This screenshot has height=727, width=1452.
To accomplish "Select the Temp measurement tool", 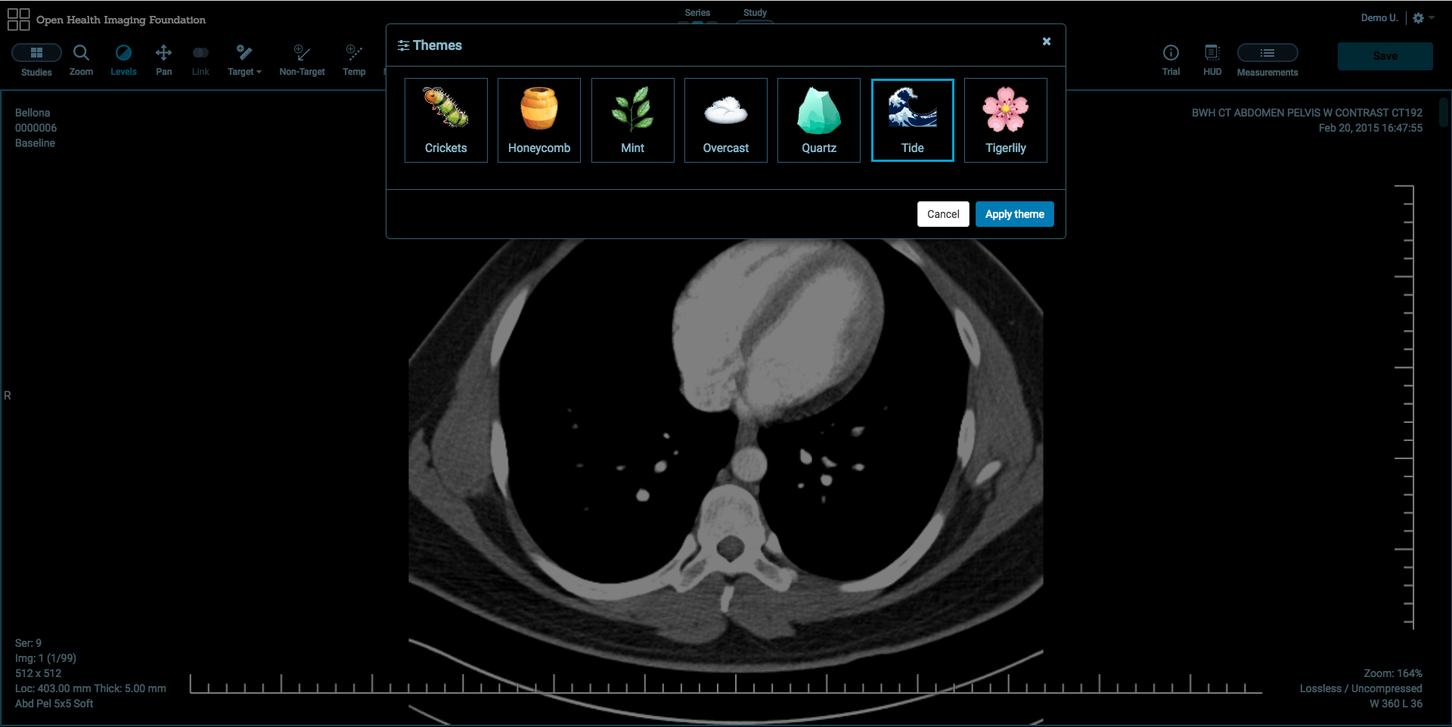I will click(x=354, y=60).
